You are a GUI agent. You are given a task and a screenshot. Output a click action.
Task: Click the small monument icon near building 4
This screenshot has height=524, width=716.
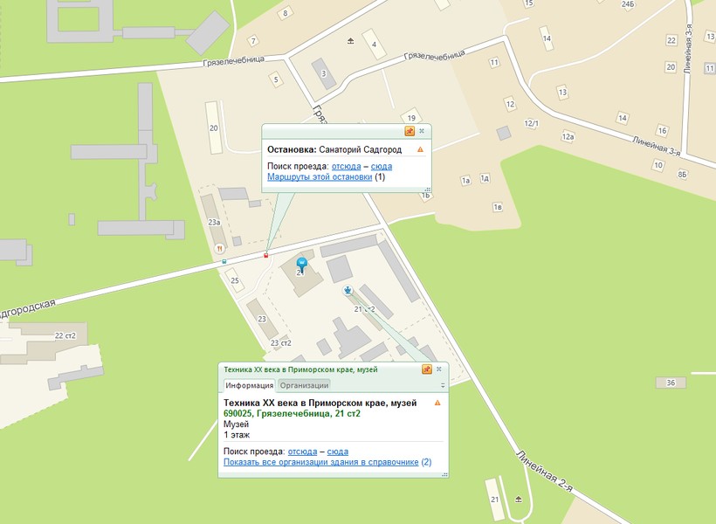pos(350,41)
